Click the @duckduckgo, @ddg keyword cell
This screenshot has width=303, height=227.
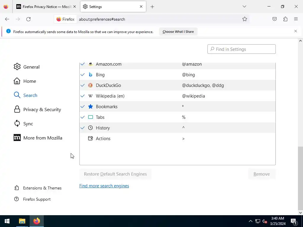203,85
